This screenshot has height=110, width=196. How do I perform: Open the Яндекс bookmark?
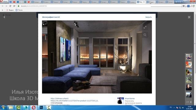coord(10,10)
